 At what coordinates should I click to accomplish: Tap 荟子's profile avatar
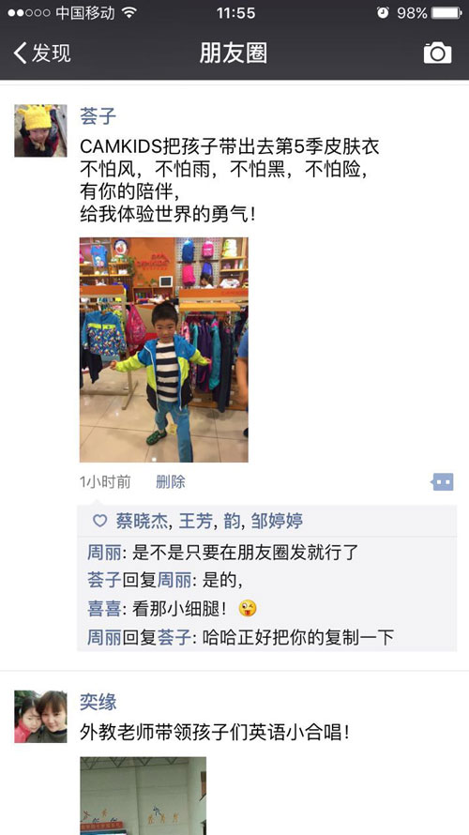[40, 130]
